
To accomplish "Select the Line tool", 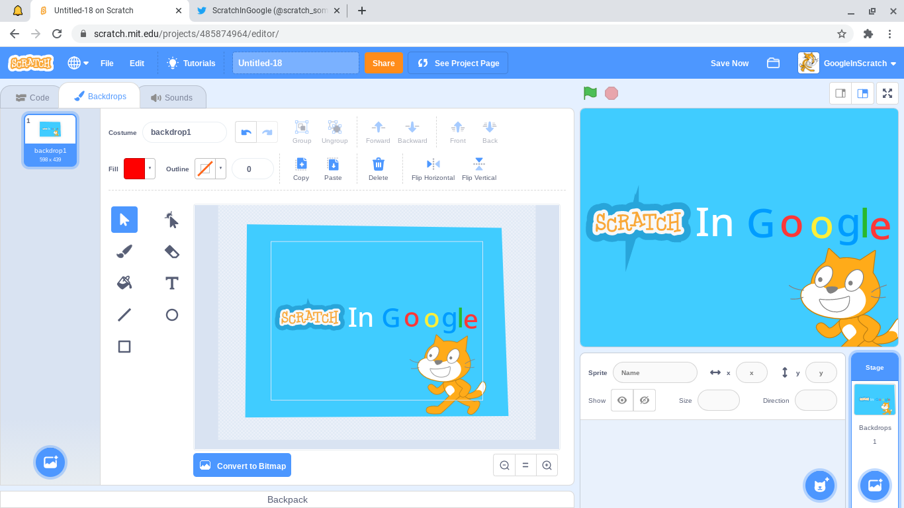I will click(x=124, y=315).
